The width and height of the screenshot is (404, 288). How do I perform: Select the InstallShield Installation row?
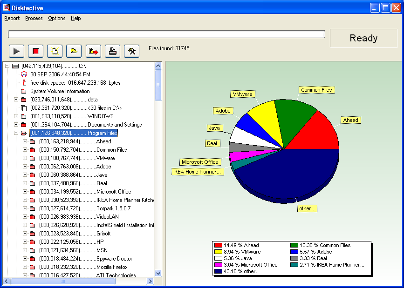(x=96, y=225)
